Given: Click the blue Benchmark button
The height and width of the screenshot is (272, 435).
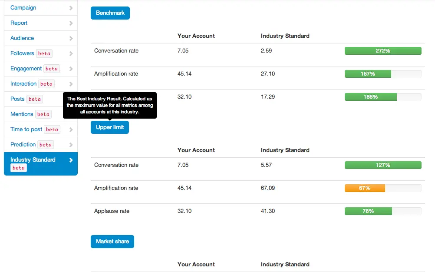Looking at the screenshot, I should click(110, 13).
